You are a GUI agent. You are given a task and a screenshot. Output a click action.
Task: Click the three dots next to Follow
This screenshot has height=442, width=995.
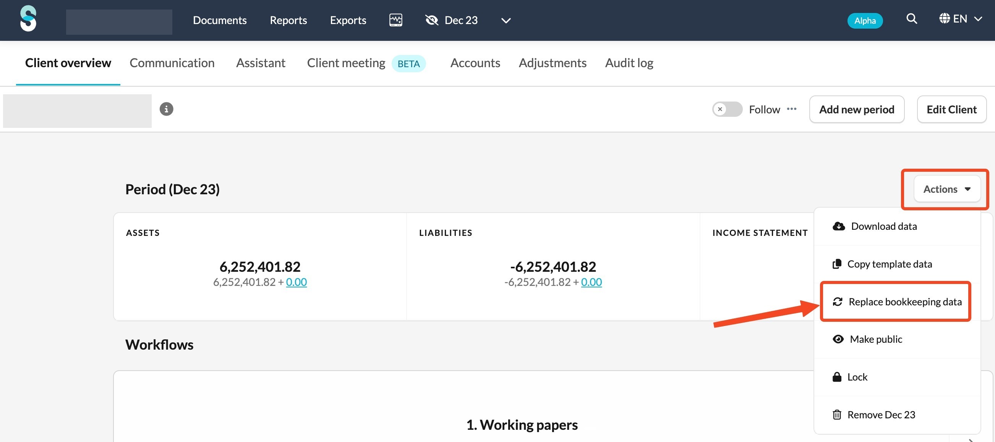pyautogui.click(x=791, y=109)
